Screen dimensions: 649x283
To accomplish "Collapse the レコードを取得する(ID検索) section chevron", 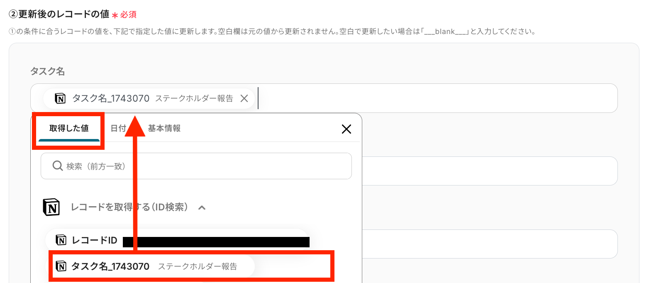I will pos(202,207).
